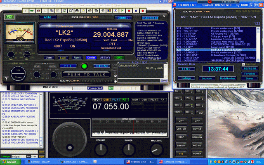Click the PUSH TO TALK bar
Viewport: 264px width, 165px height.
click(86, 74)
